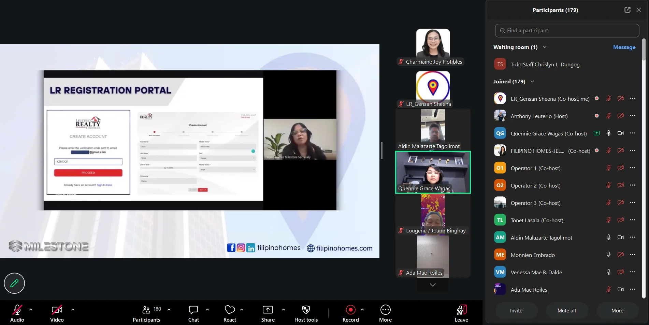Expand reaction options caret beside React
This screenshot has width=649, height=325.
tap(242, 310)
